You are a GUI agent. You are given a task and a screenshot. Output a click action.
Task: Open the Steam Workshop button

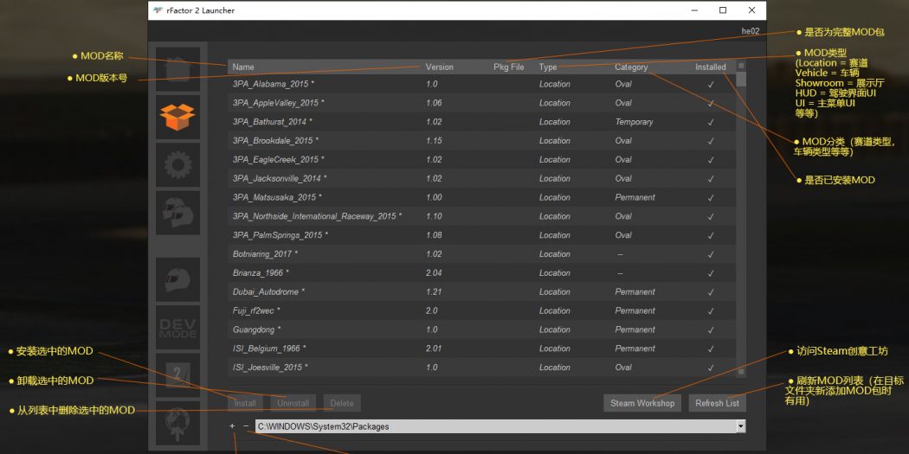(x=642, y=403)
